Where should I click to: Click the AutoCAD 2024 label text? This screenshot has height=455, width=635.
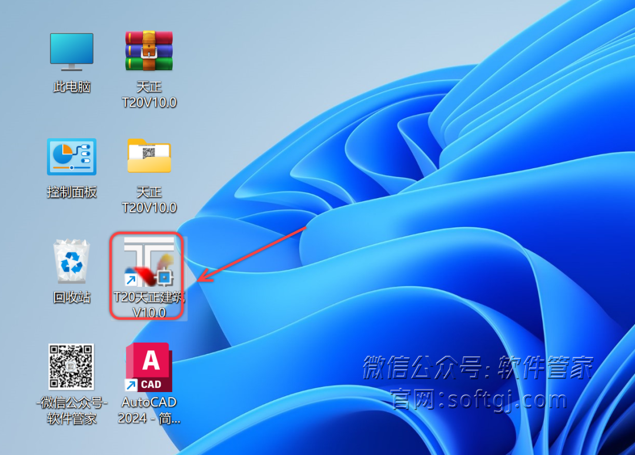148,410
